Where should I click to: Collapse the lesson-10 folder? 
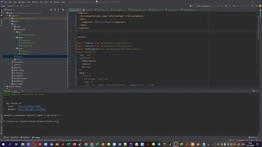[7, 16]
